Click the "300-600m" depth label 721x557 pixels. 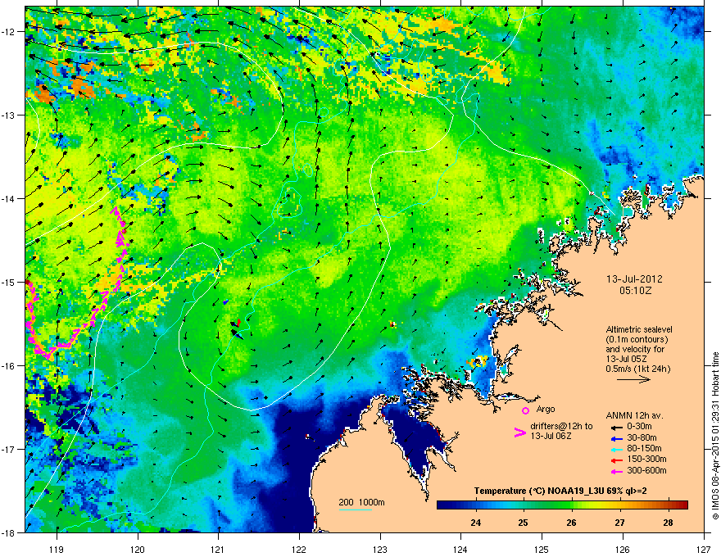tap(646, 471)
